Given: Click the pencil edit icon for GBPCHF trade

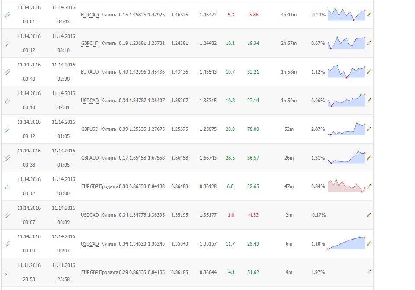Looking at the screenshot, I should click(x=369, y=43).
